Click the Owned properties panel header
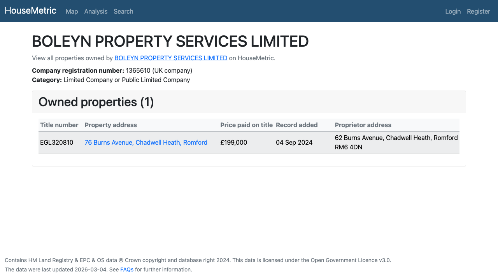Viewport: 498px width, 280px height. (96, 101)
